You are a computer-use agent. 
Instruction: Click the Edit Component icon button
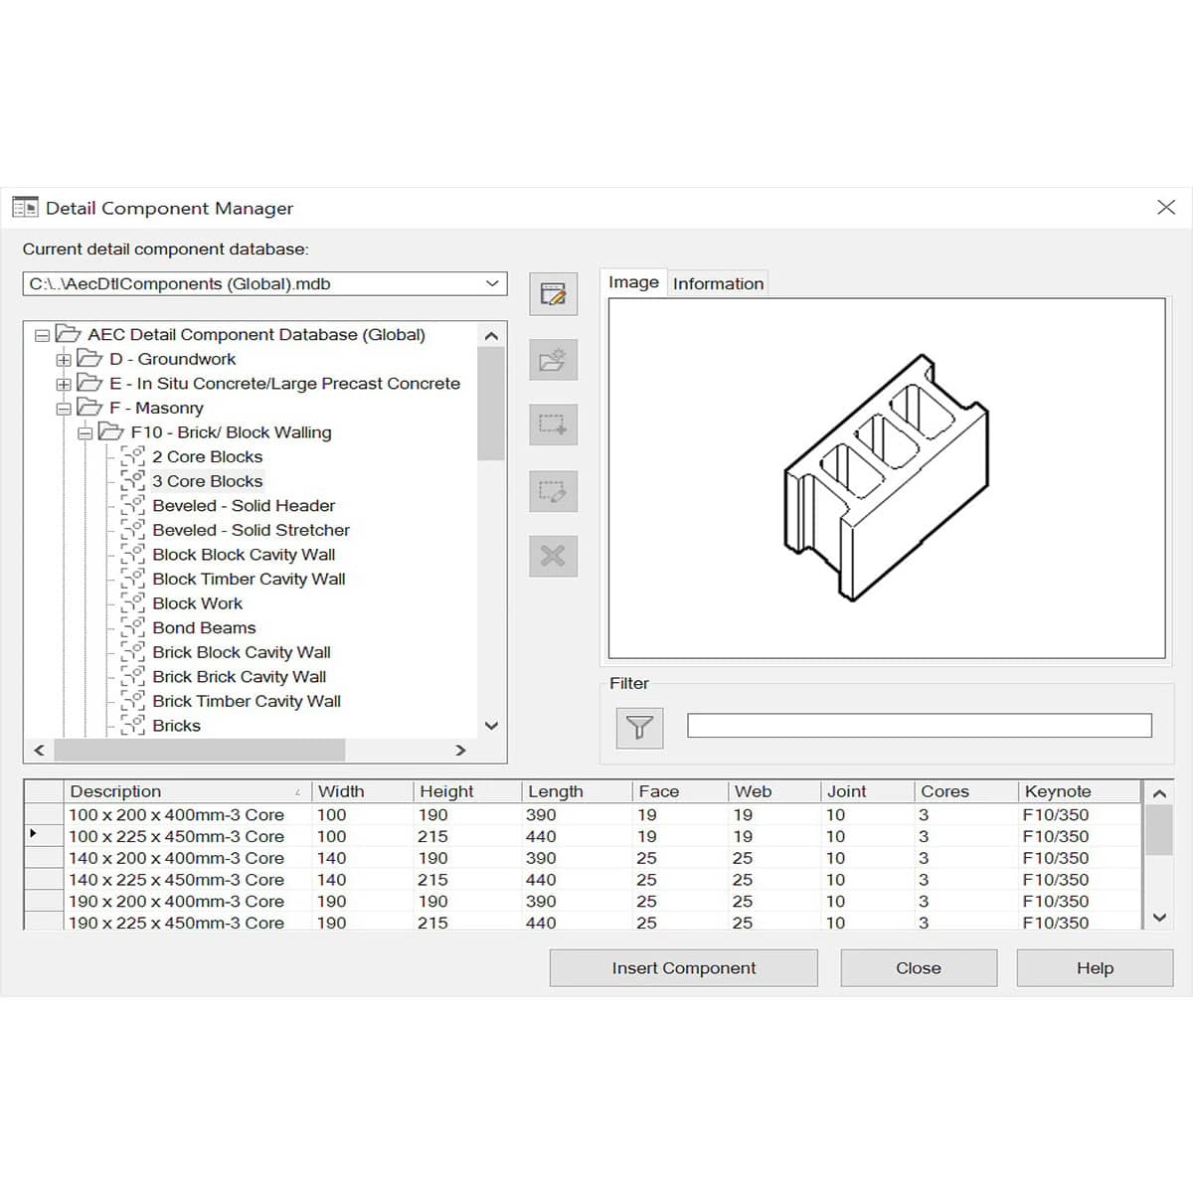(553, 491)
